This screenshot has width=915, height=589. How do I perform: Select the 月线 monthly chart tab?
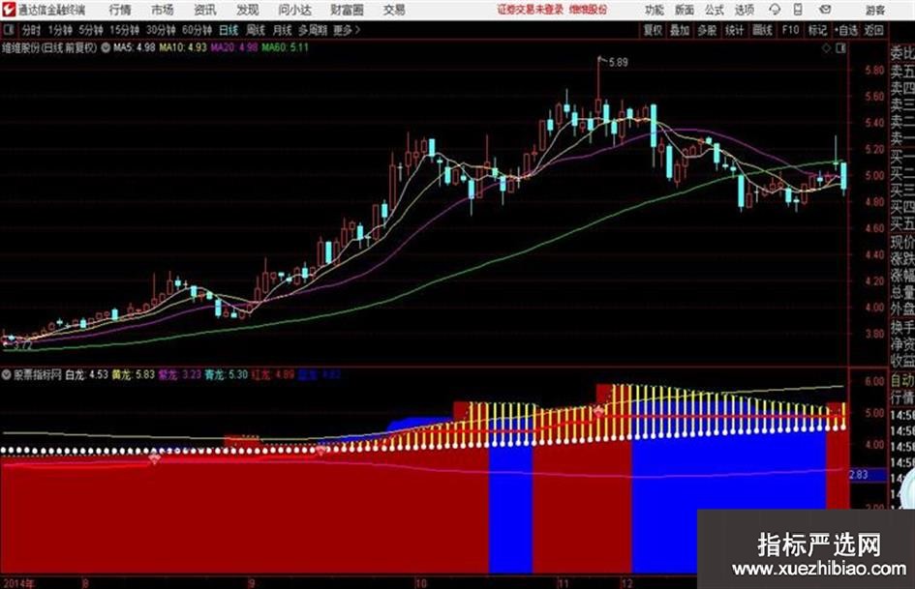(x=283, y=30)
